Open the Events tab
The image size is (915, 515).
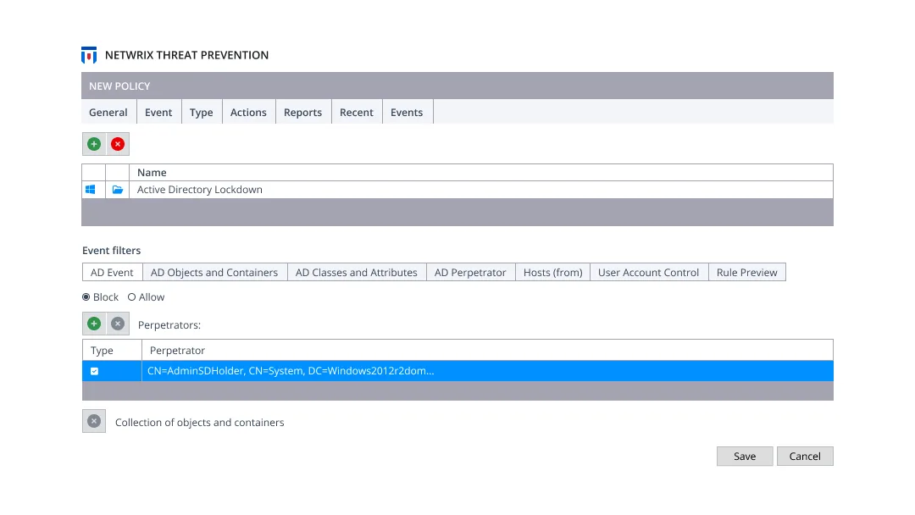tap(407, 112)
